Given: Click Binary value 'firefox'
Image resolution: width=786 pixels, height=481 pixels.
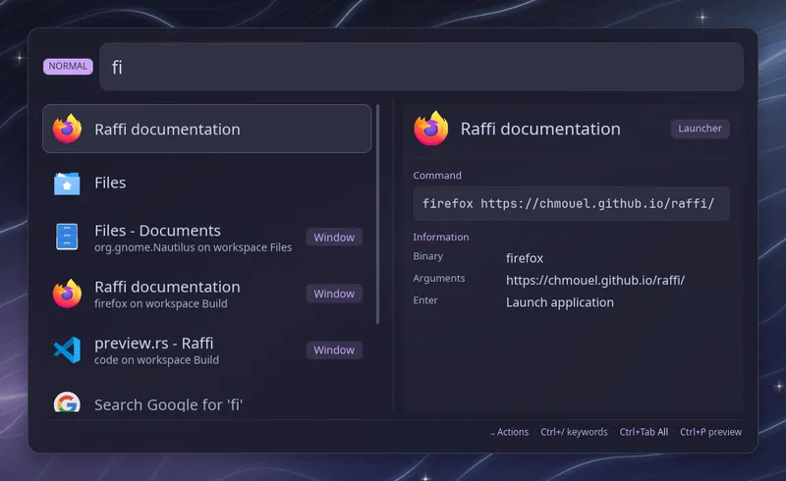Looking at the screenshot, I should click(525, 258).
